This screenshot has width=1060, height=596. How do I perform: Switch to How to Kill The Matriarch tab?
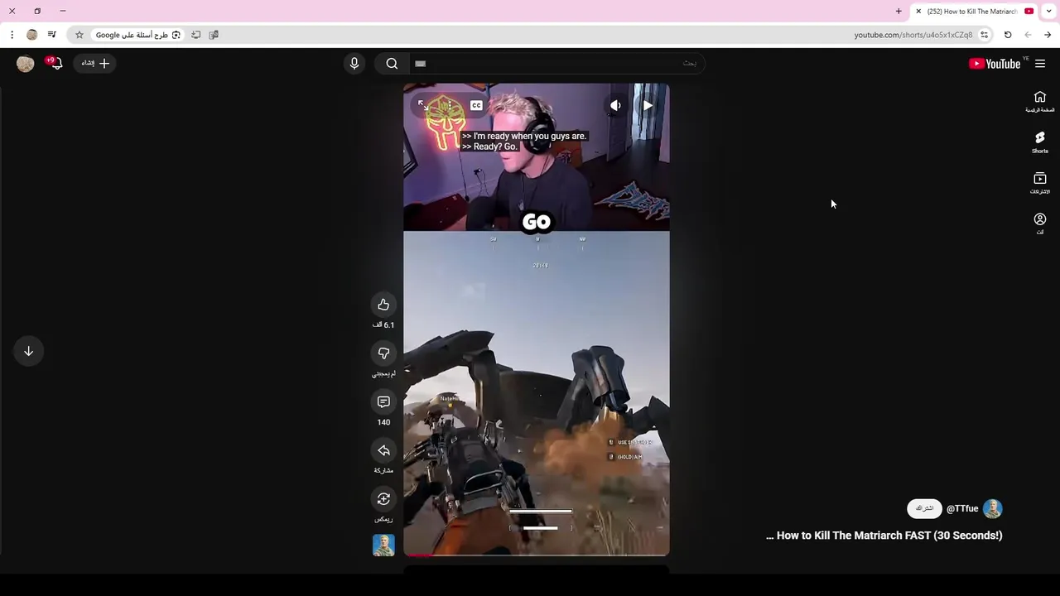(975, 12)
